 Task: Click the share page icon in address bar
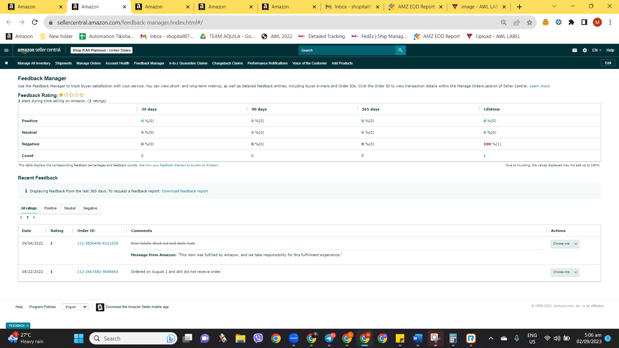pos(516,22)
